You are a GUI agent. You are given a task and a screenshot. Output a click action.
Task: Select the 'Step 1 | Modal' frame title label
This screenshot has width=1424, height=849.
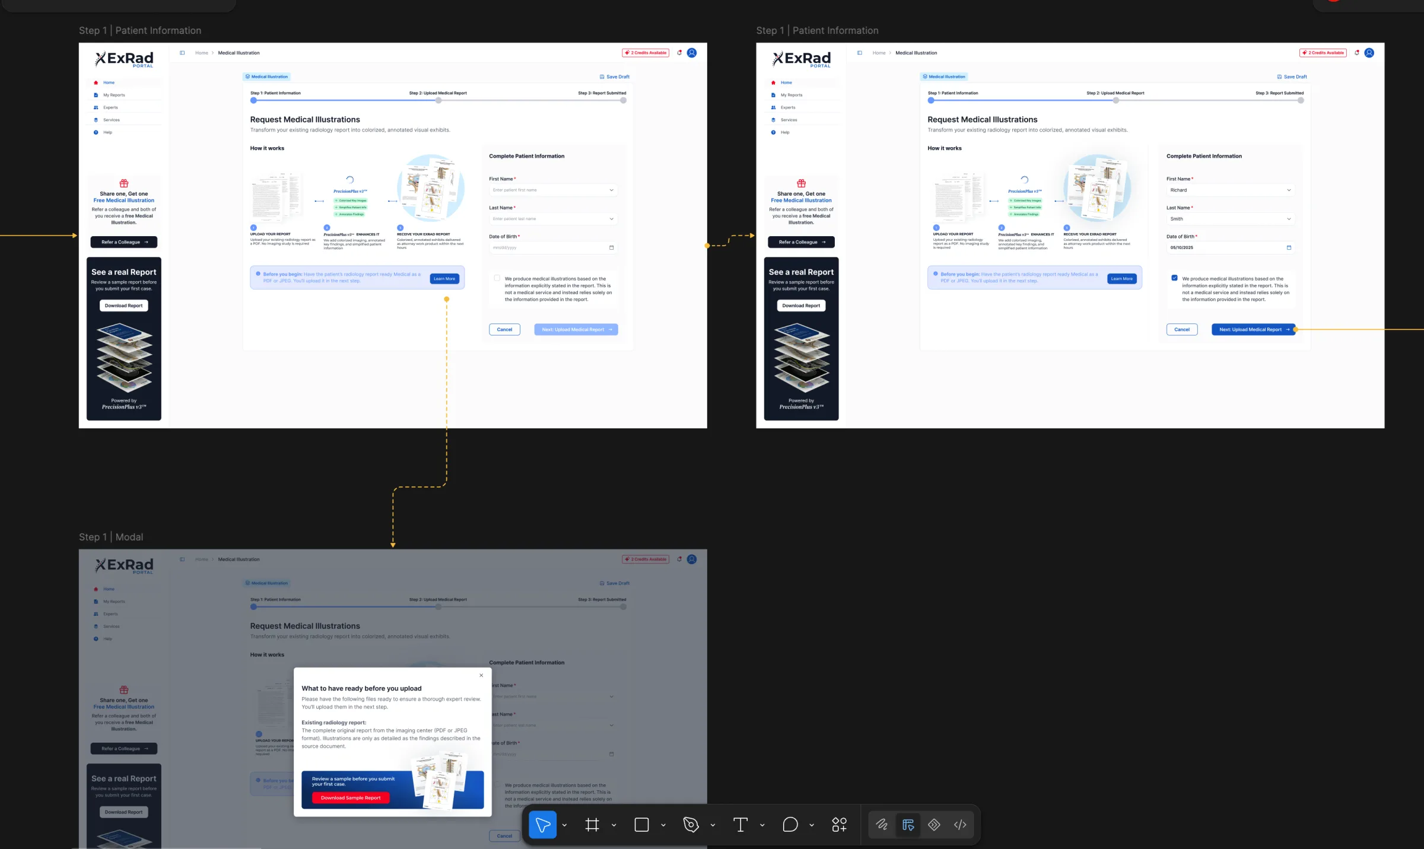(111, 537)
